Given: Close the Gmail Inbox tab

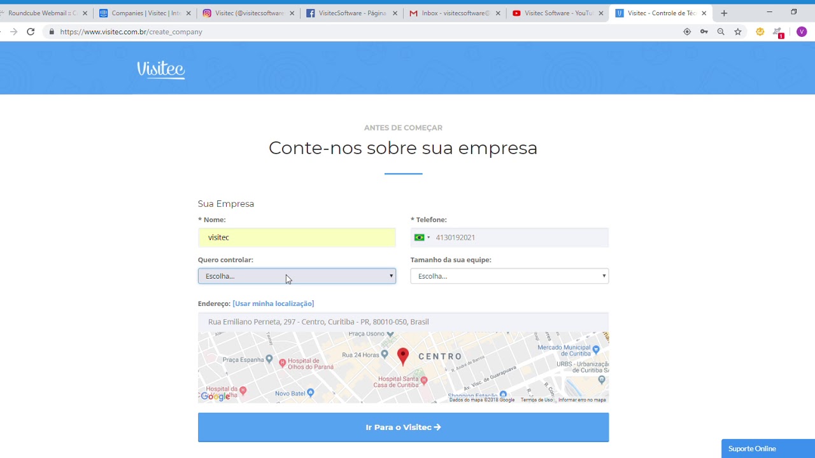Looking at the screenshot, I should click(498, 13).
